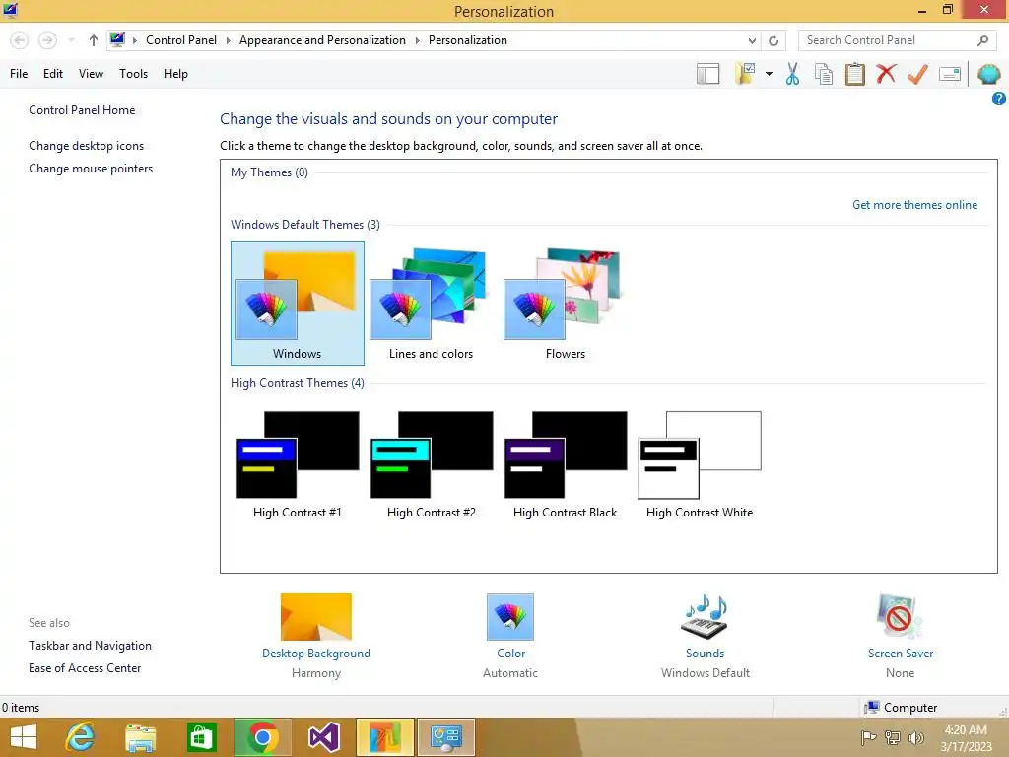Open help with the blue question mark

point(999,99)
